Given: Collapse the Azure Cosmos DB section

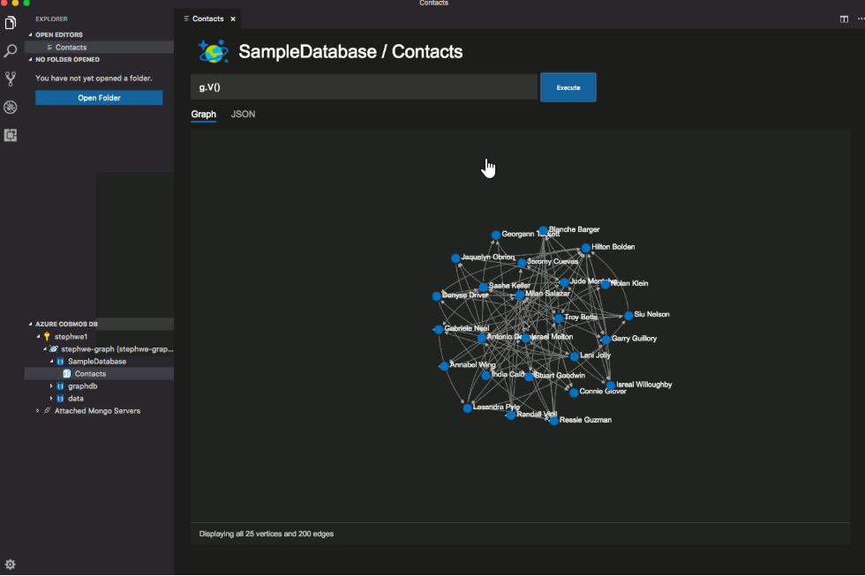Looking at the screenshot, I should coord(30,324).
